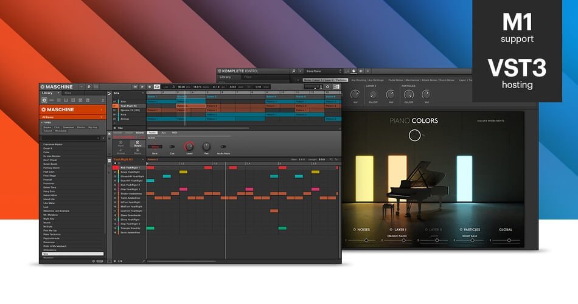Toggle the metronome icon in Maschine header
This screenshot has width=578, height=304.
click(174, 86)
